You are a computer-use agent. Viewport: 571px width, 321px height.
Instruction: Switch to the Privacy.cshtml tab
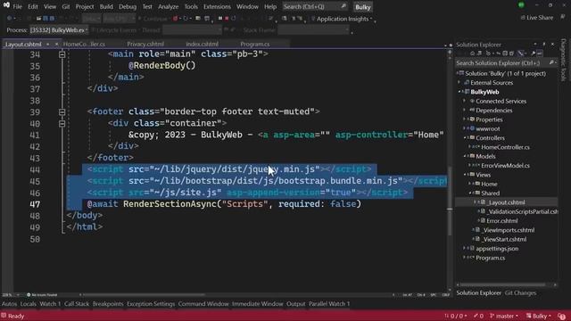145,44
